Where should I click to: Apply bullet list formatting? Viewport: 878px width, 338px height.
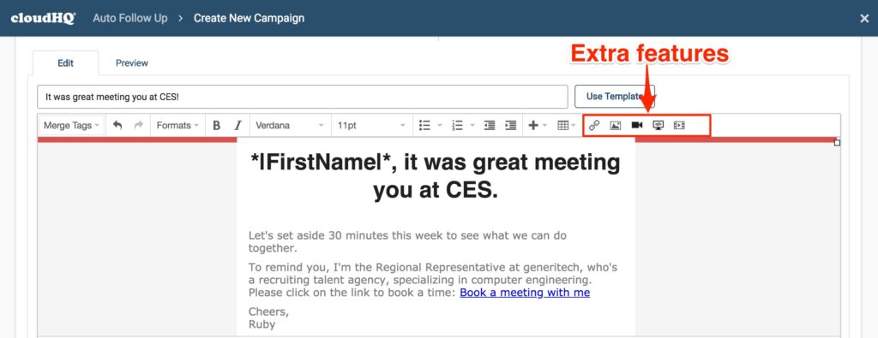pos(425,126)
